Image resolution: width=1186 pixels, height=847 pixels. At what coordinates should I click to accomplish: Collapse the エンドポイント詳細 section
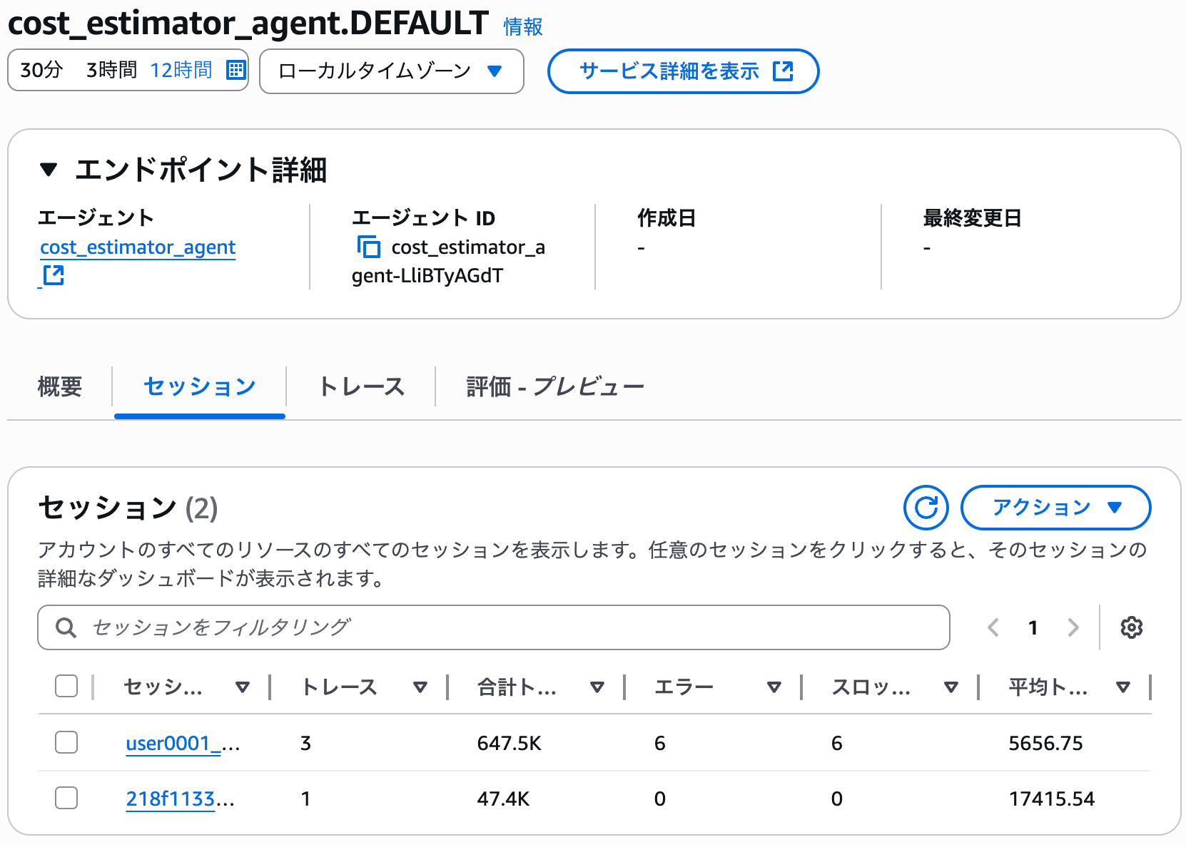49,170
